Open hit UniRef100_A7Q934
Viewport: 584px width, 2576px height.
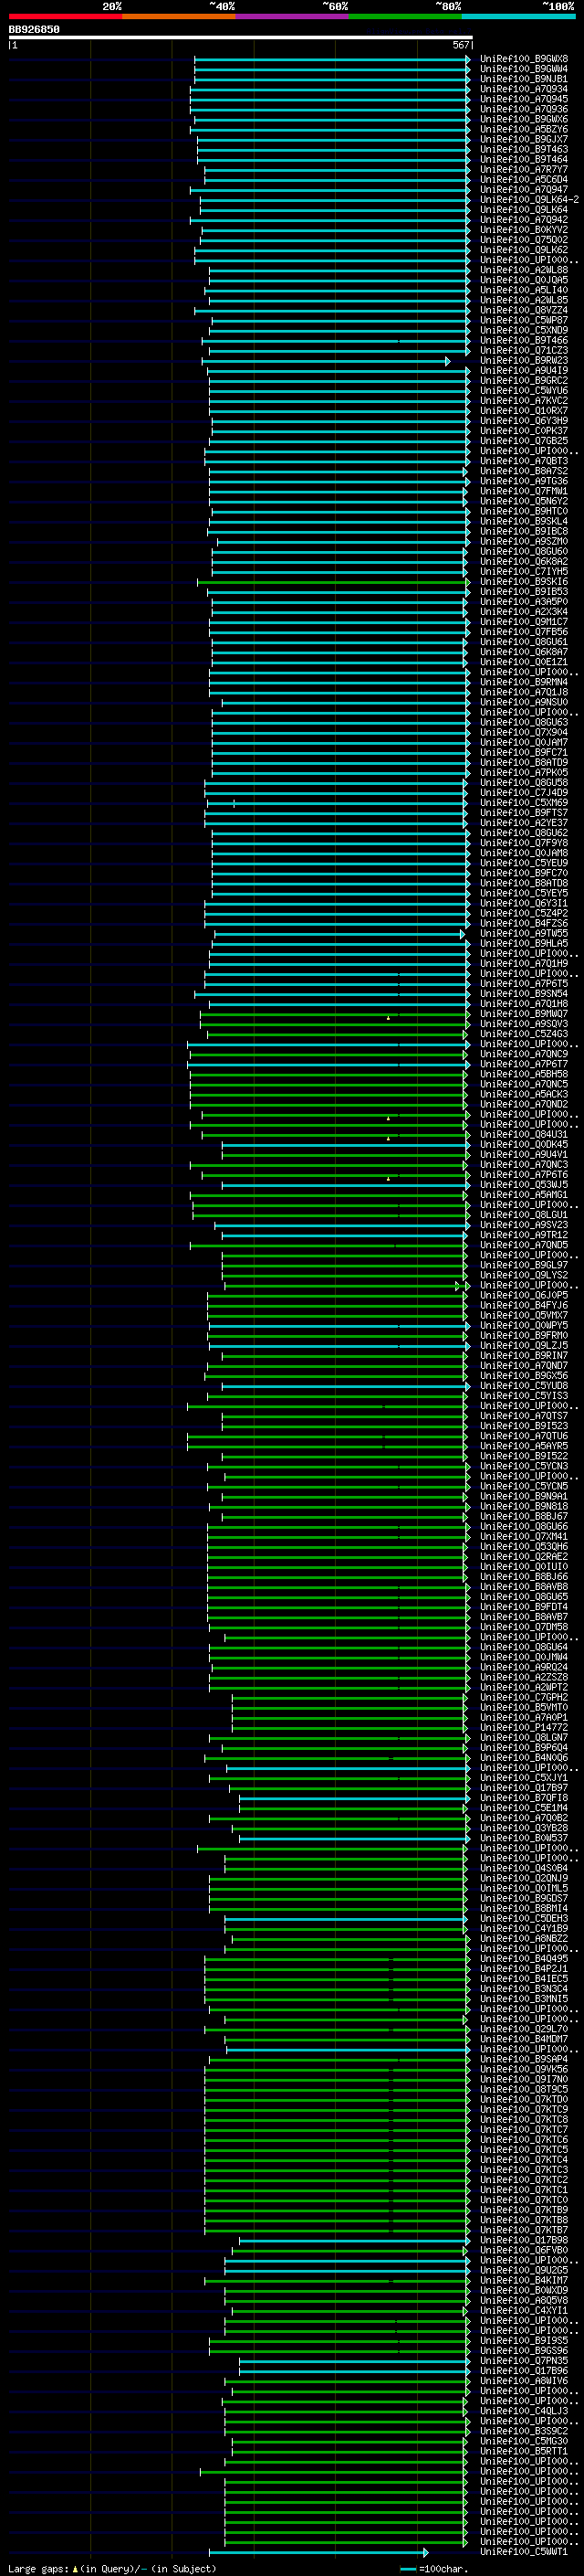pyautogui.click(x=524, y=89)
